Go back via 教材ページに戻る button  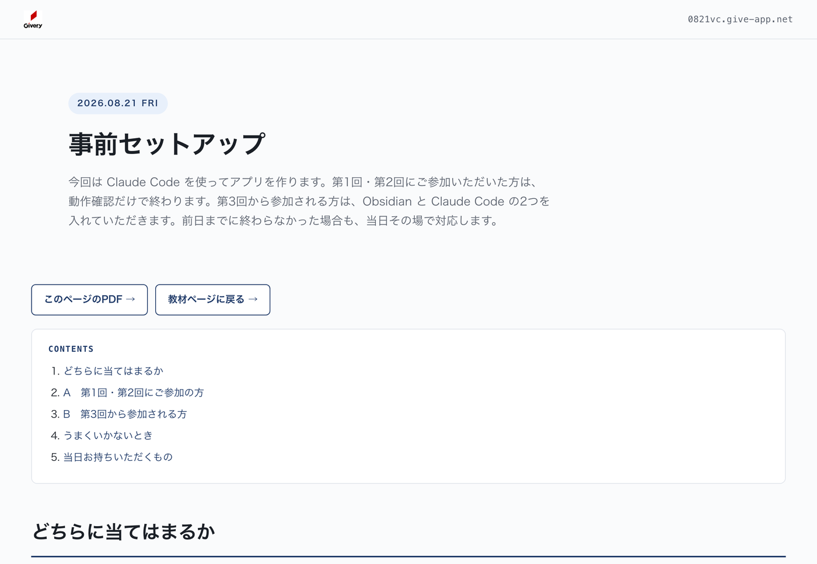pos(212,300)
